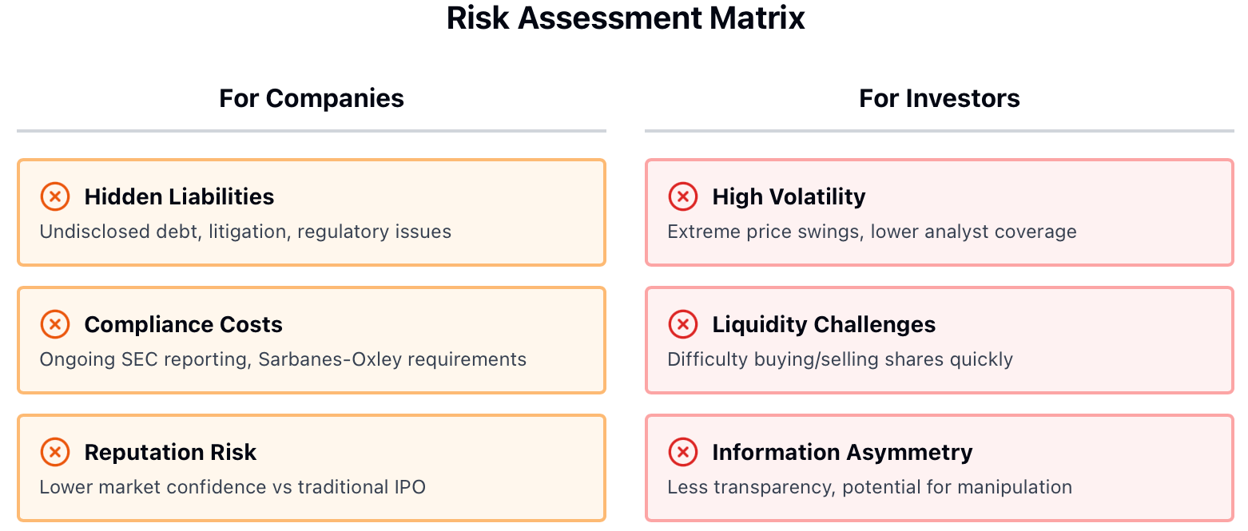
Task: Click the X icon beside Hidden Liabilities
Action: point(54,196)
